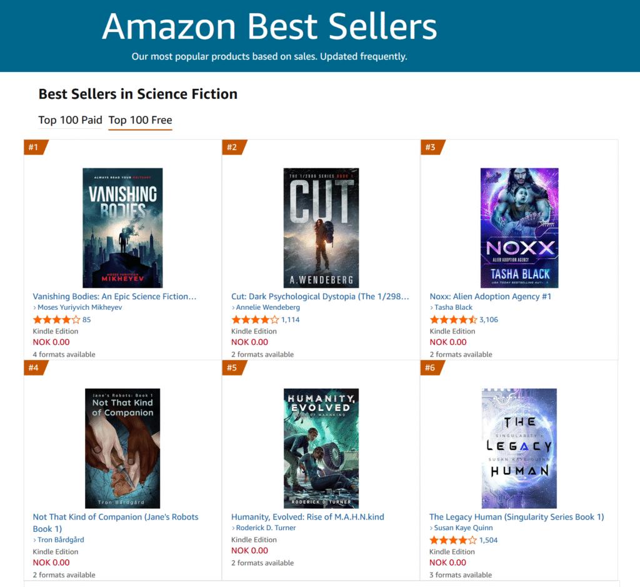Image resolution: width=640 pixels, height=587 pixels.
Task: Open the Vanishing Bodies book cover
Action: click(122, 228)
